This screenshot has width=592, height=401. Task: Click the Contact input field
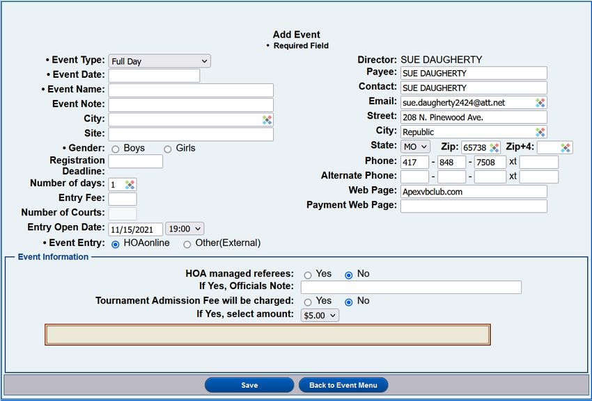pos(474,88)
